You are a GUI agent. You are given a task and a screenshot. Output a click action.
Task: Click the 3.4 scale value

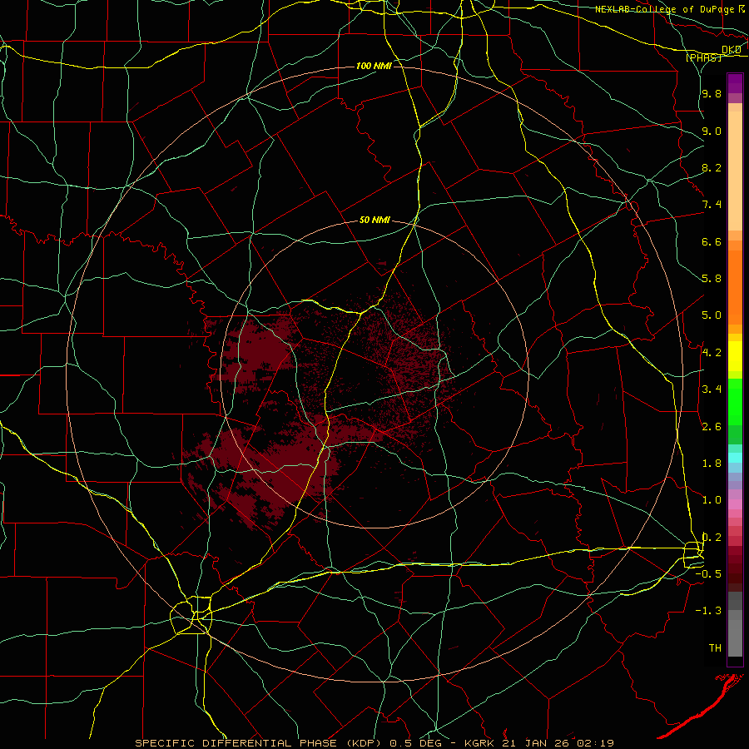click(712, 389)
